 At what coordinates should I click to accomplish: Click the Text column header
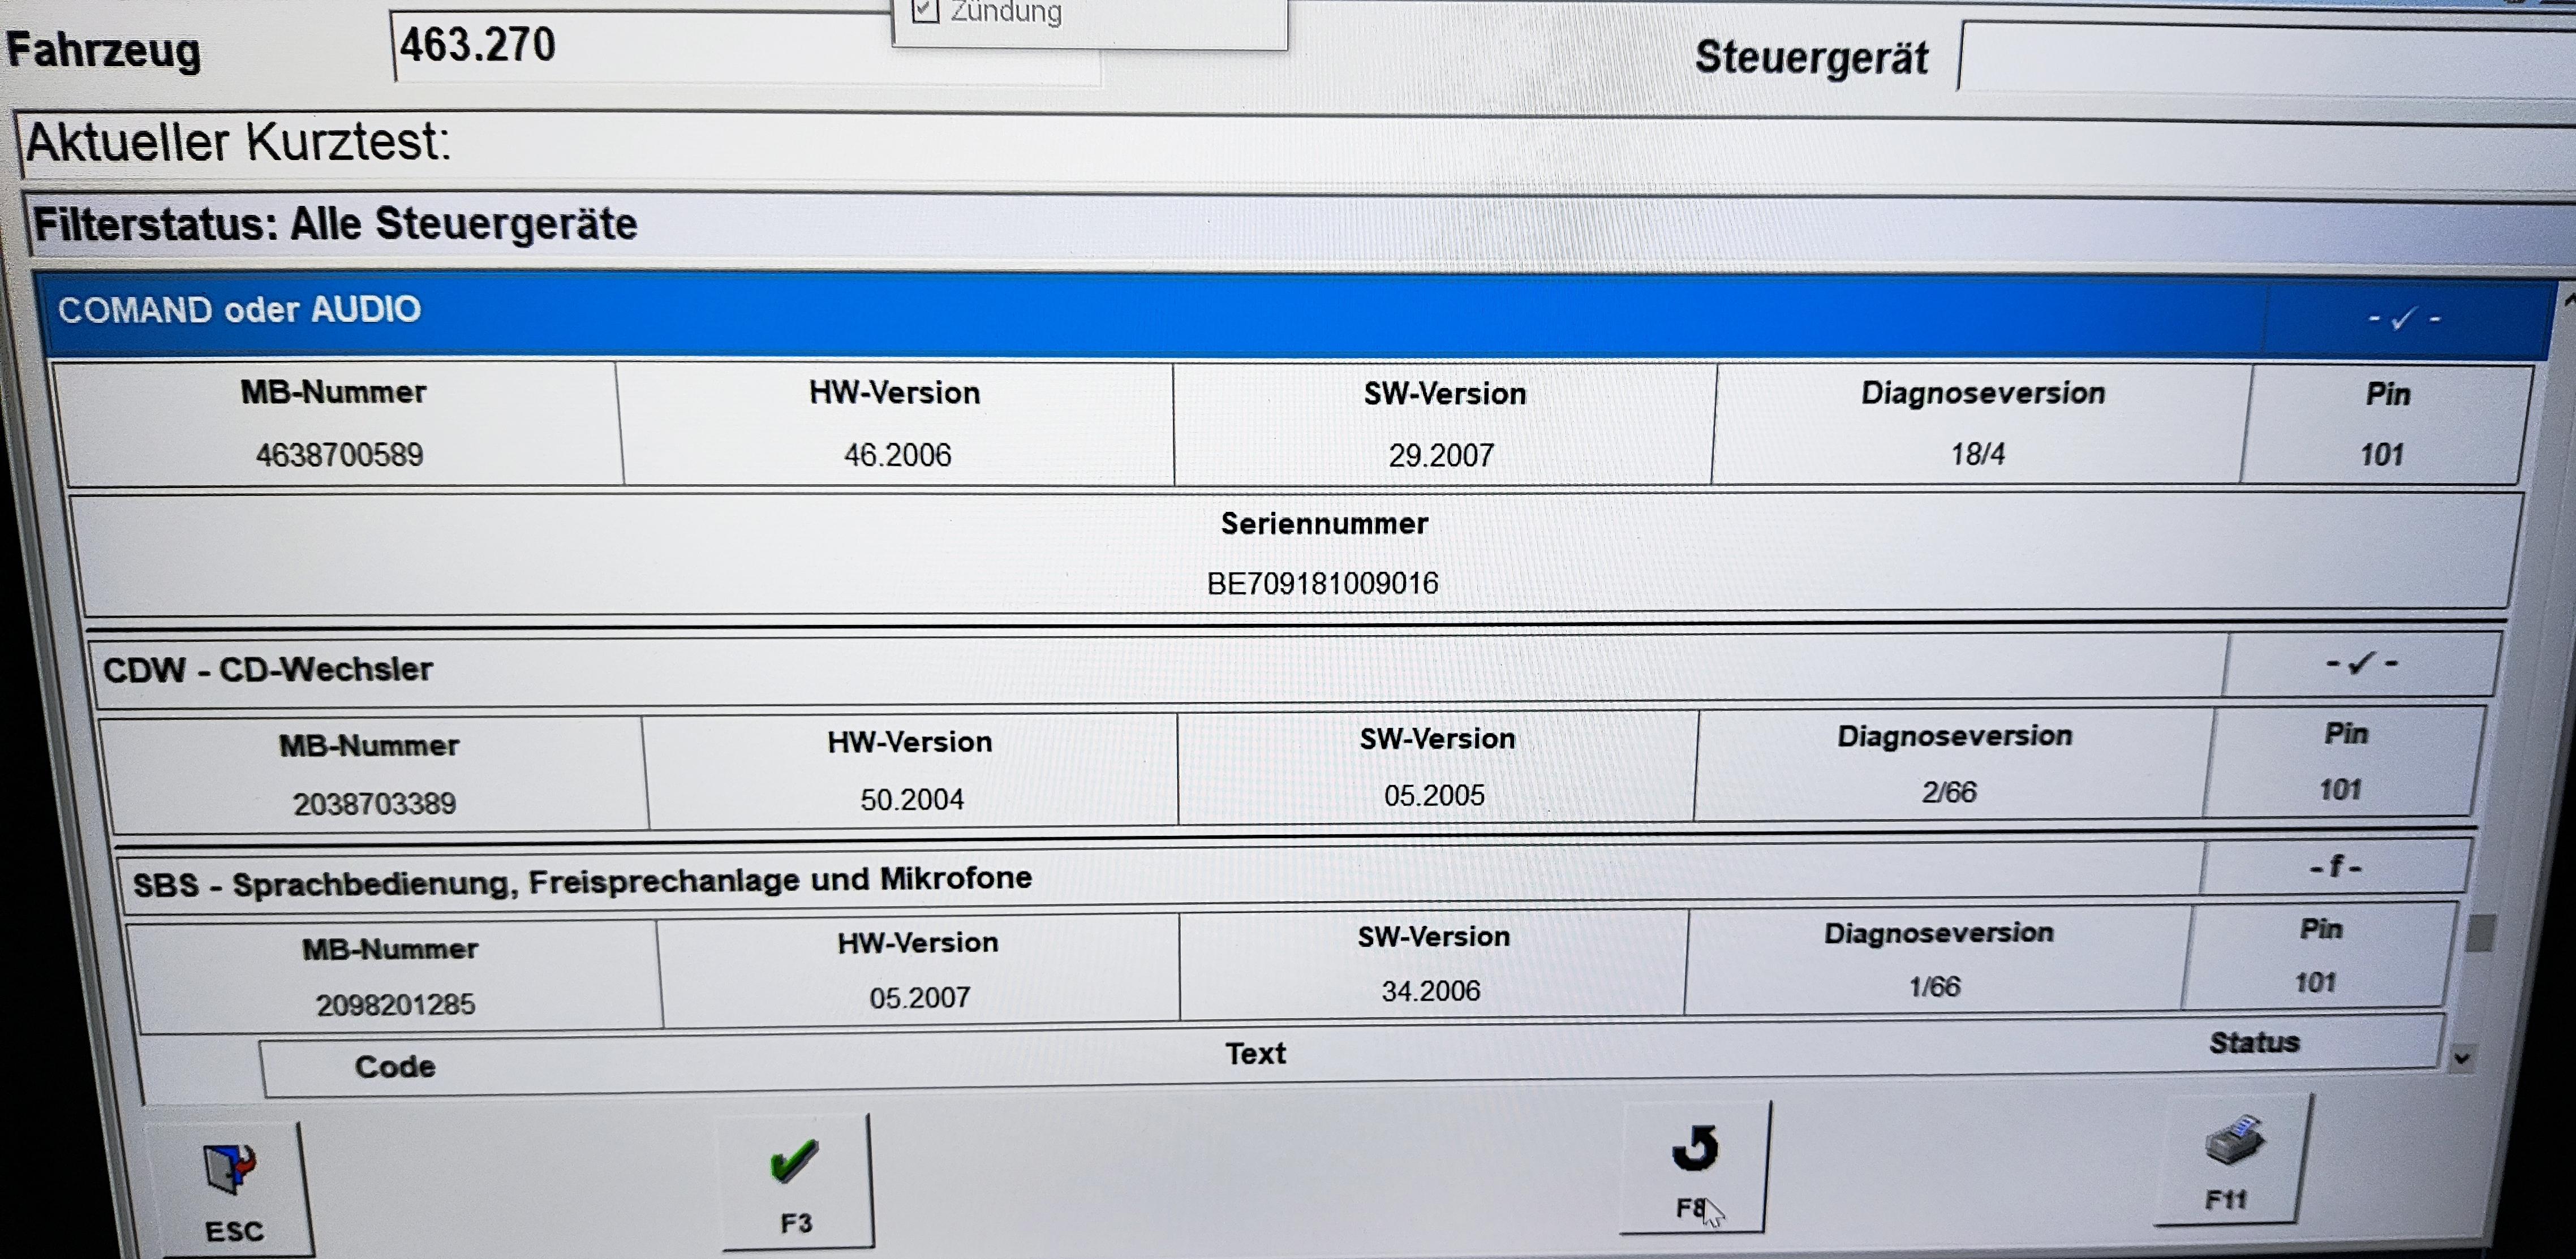[x=1255, y=1053]
